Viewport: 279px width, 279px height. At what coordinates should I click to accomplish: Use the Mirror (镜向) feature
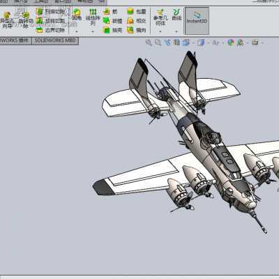(137, 30)
